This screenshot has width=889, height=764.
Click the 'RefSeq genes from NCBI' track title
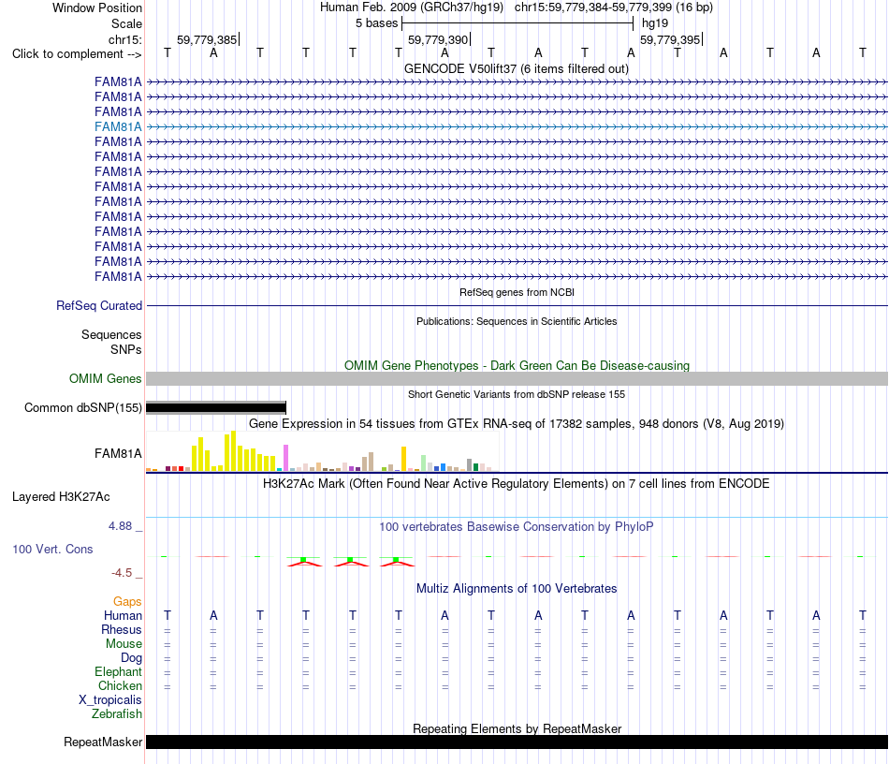click(x=517, y=292)
